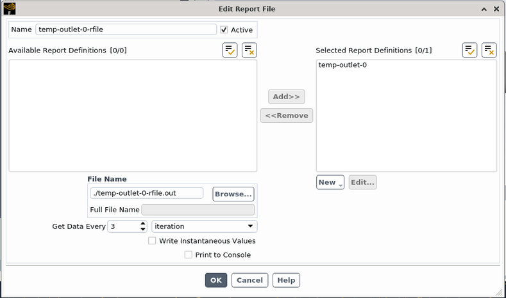Viewport: 506px width, 298px height.
Task: Deselect all Selected Report Definitions icon
Action: [489, 51]
